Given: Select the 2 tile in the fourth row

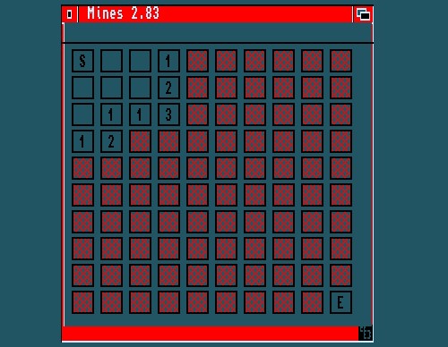Looking at the screenshot, I should click(111, 141).
